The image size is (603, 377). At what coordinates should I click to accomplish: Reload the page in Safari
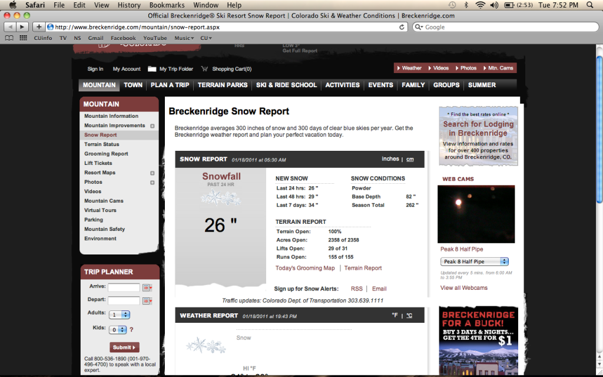(402, 27)
